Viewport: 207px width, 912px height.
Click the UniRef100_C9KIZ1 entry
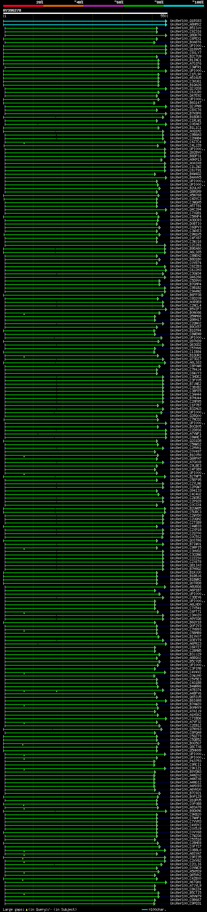[x=186, y=768]
